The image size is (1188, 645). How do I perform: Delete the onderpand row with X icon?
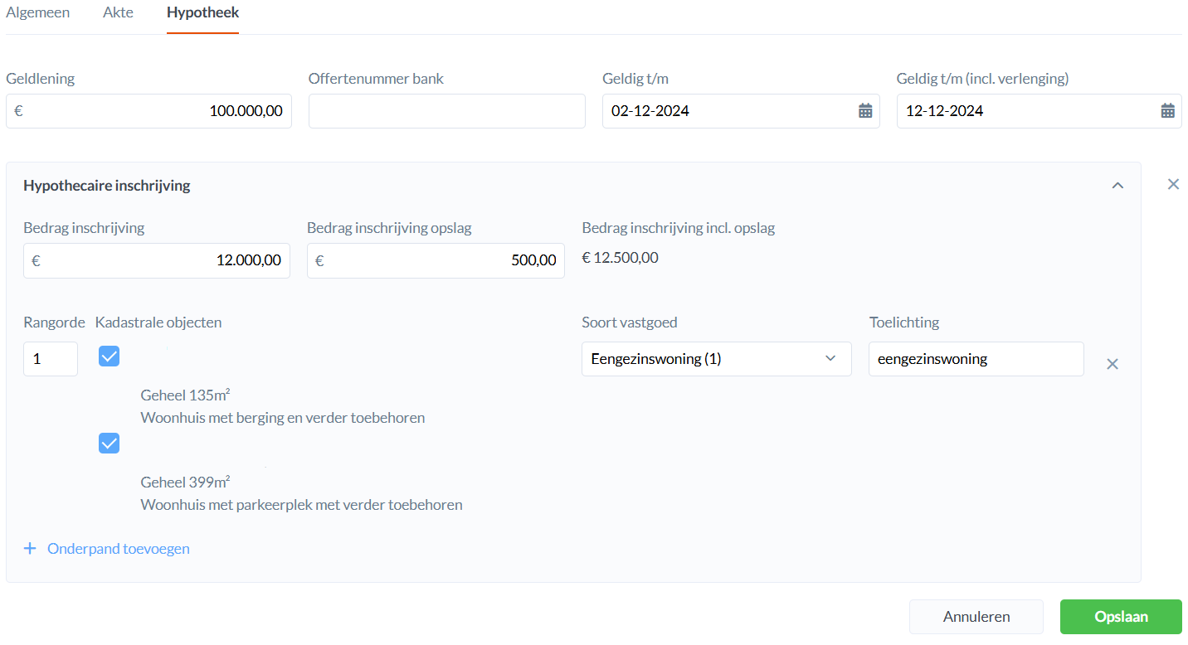(x=1113, y=364)
